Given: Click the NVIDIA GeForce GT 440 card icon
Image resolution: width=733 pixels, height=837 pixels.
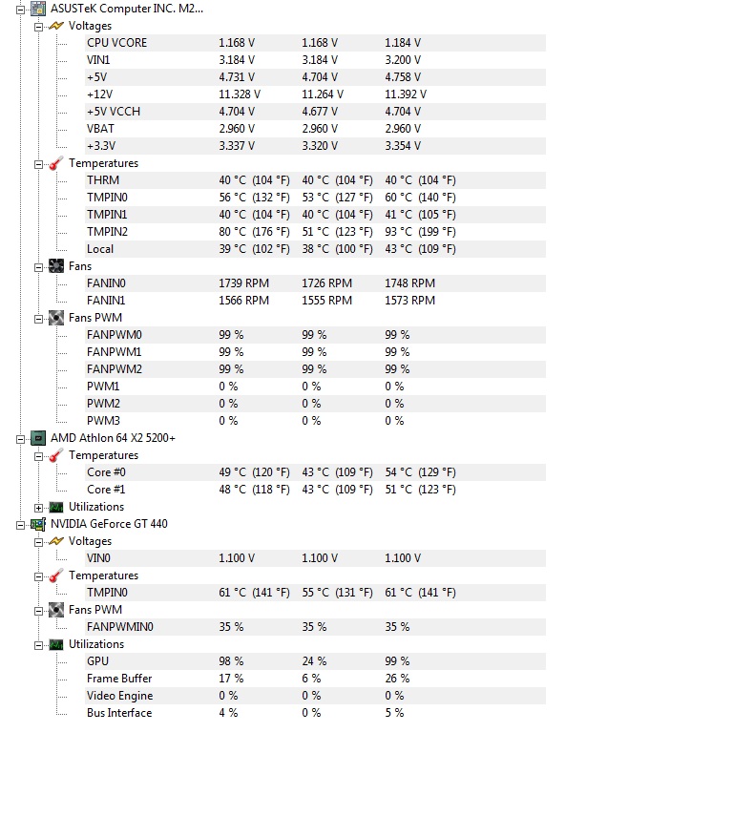Looking at the screenshot, I should (x=38, y=524).
